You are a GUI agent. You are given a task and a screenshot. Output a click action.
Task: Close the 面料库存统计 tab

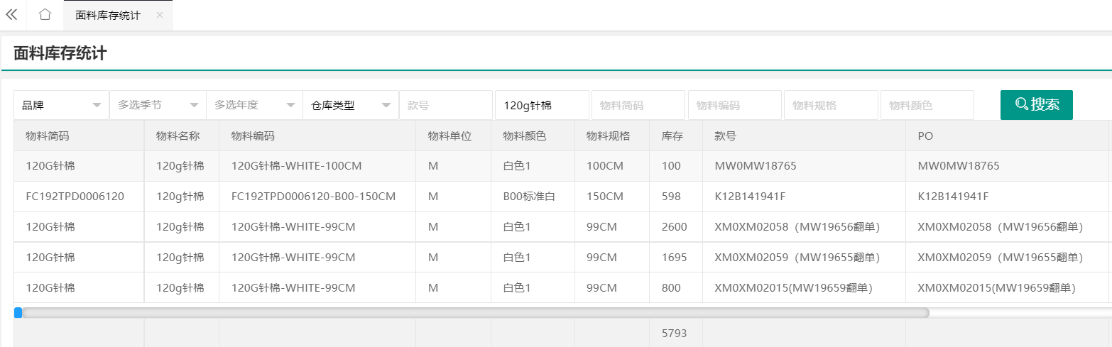pos(160,15)
